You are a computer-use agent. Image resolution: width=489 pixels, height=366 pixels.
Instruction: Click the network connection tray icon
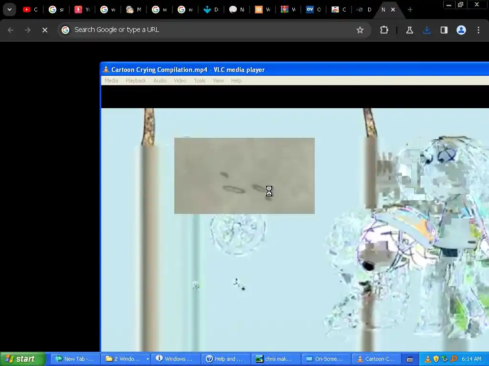445,359
